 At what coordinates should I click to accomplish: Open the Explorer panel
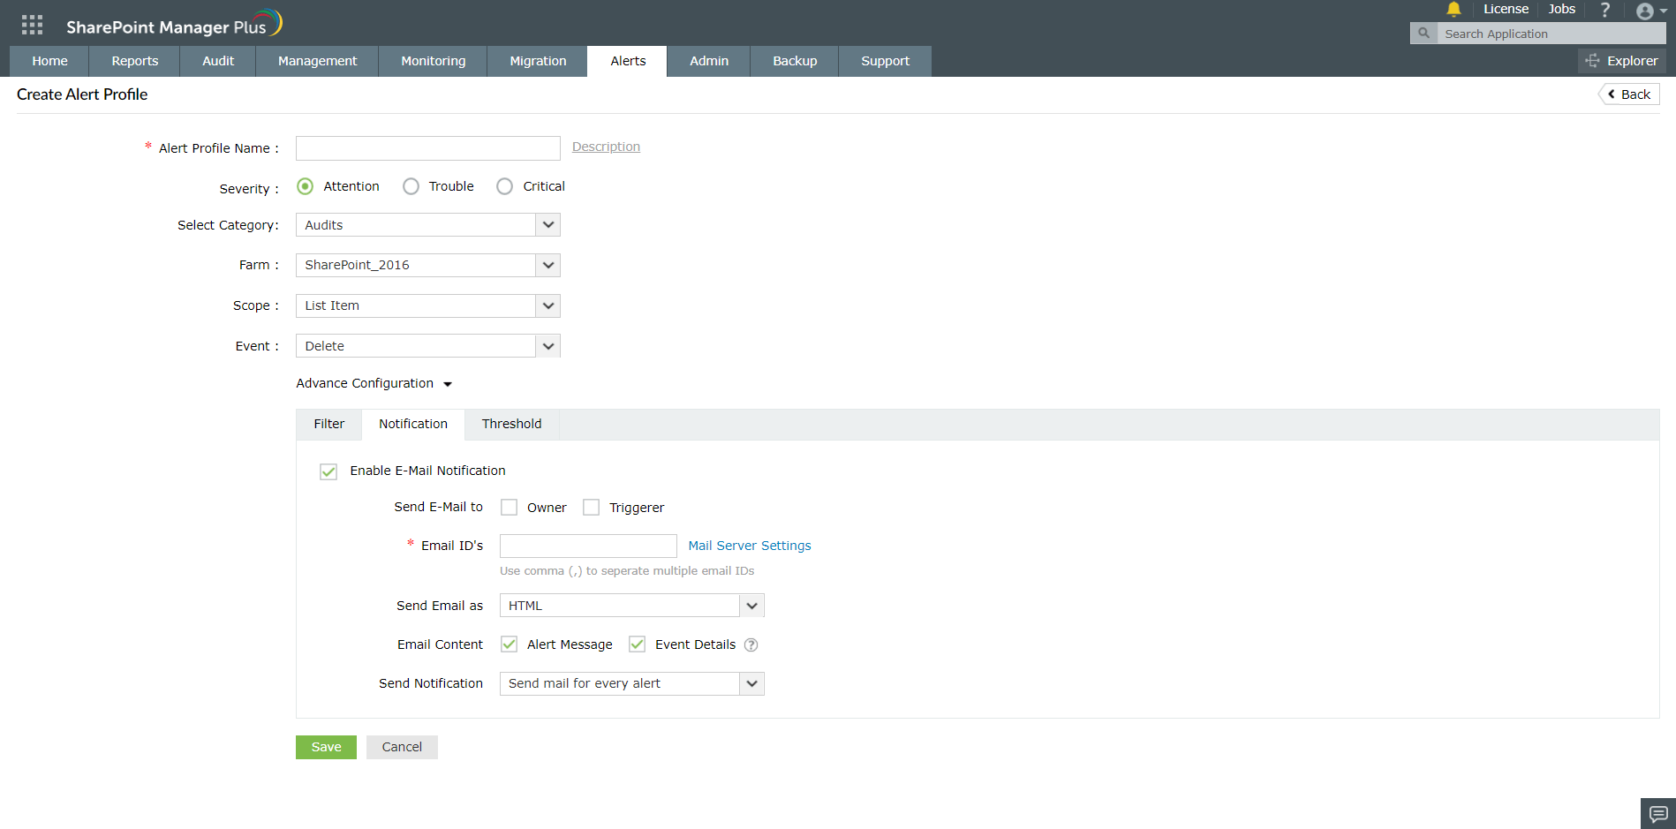coord(1621,60)
